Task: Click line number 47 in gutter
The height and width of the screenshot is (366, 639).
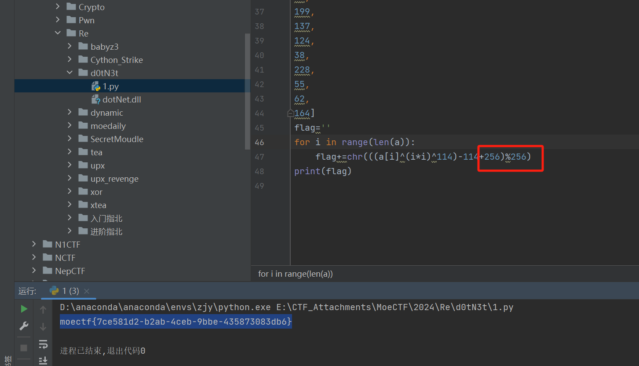Action: (x=259, y=157)
